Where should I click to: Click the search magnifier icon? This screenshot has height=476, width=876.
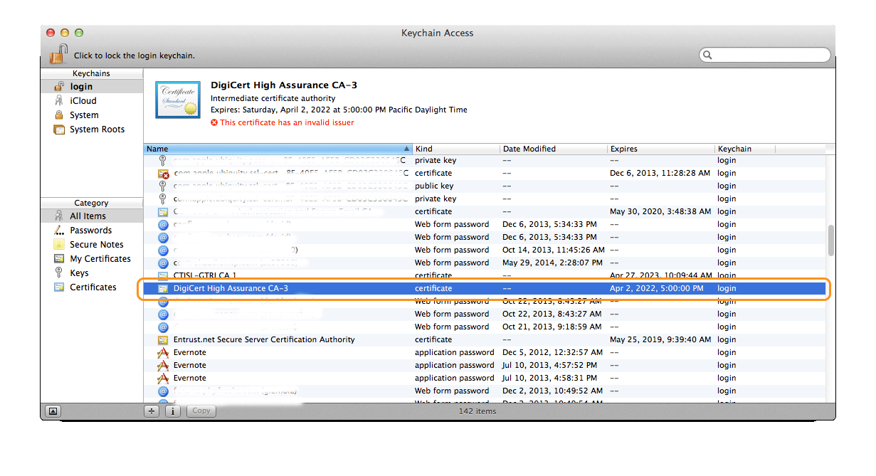pos(707,55)
